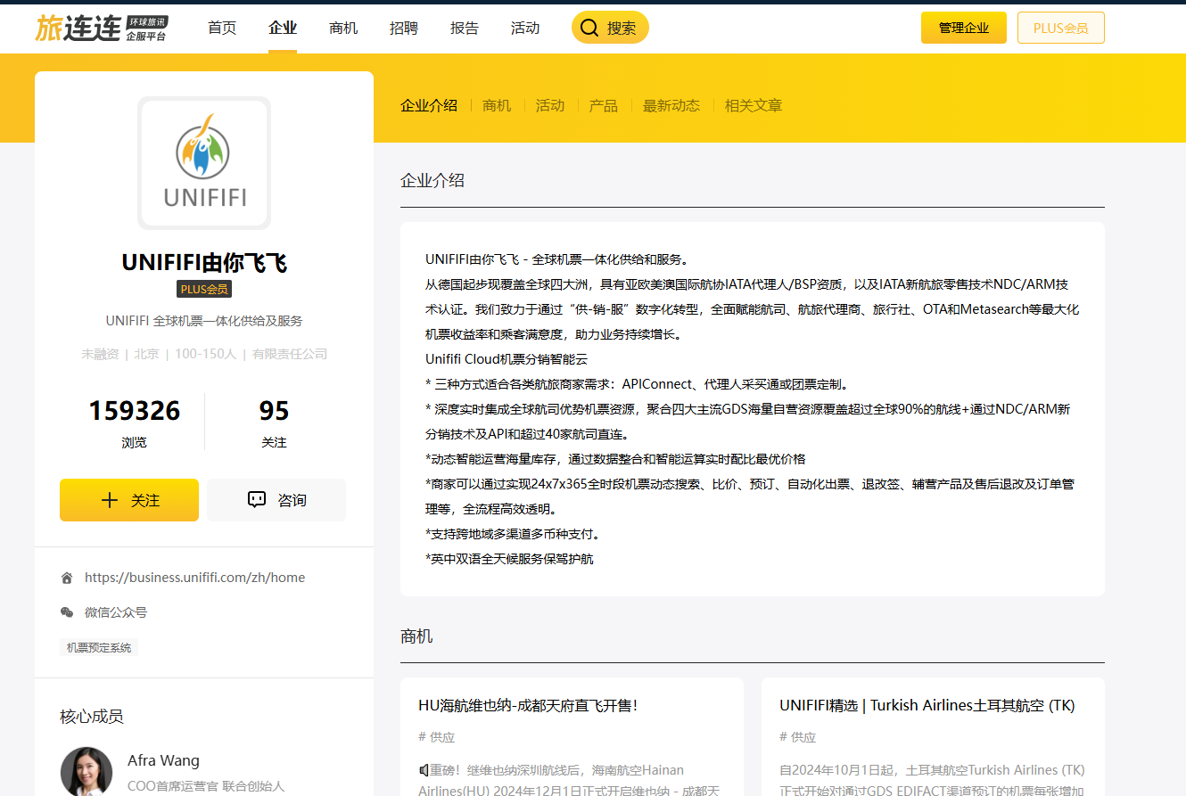Switch to the 产品 tab
This screenshot has width=1186, height=796.
[x=604, y=105]
